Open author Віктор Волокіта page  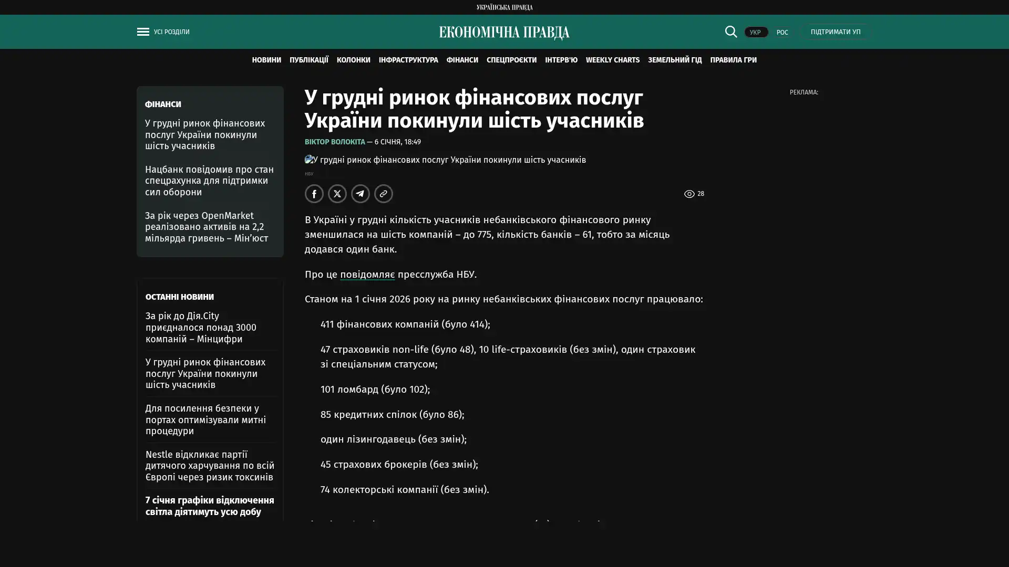pos(335,142)
